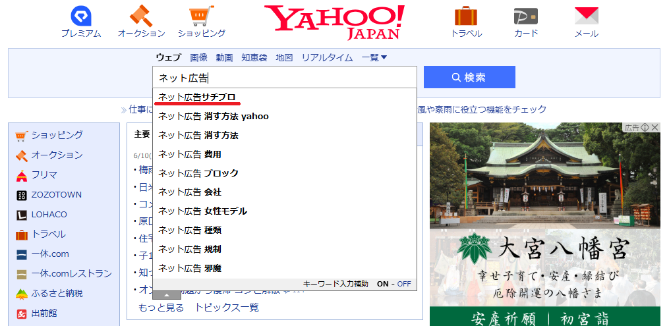Click the Yahoo! JAPAN logo

pyautogui.click(x=334, y=22)
